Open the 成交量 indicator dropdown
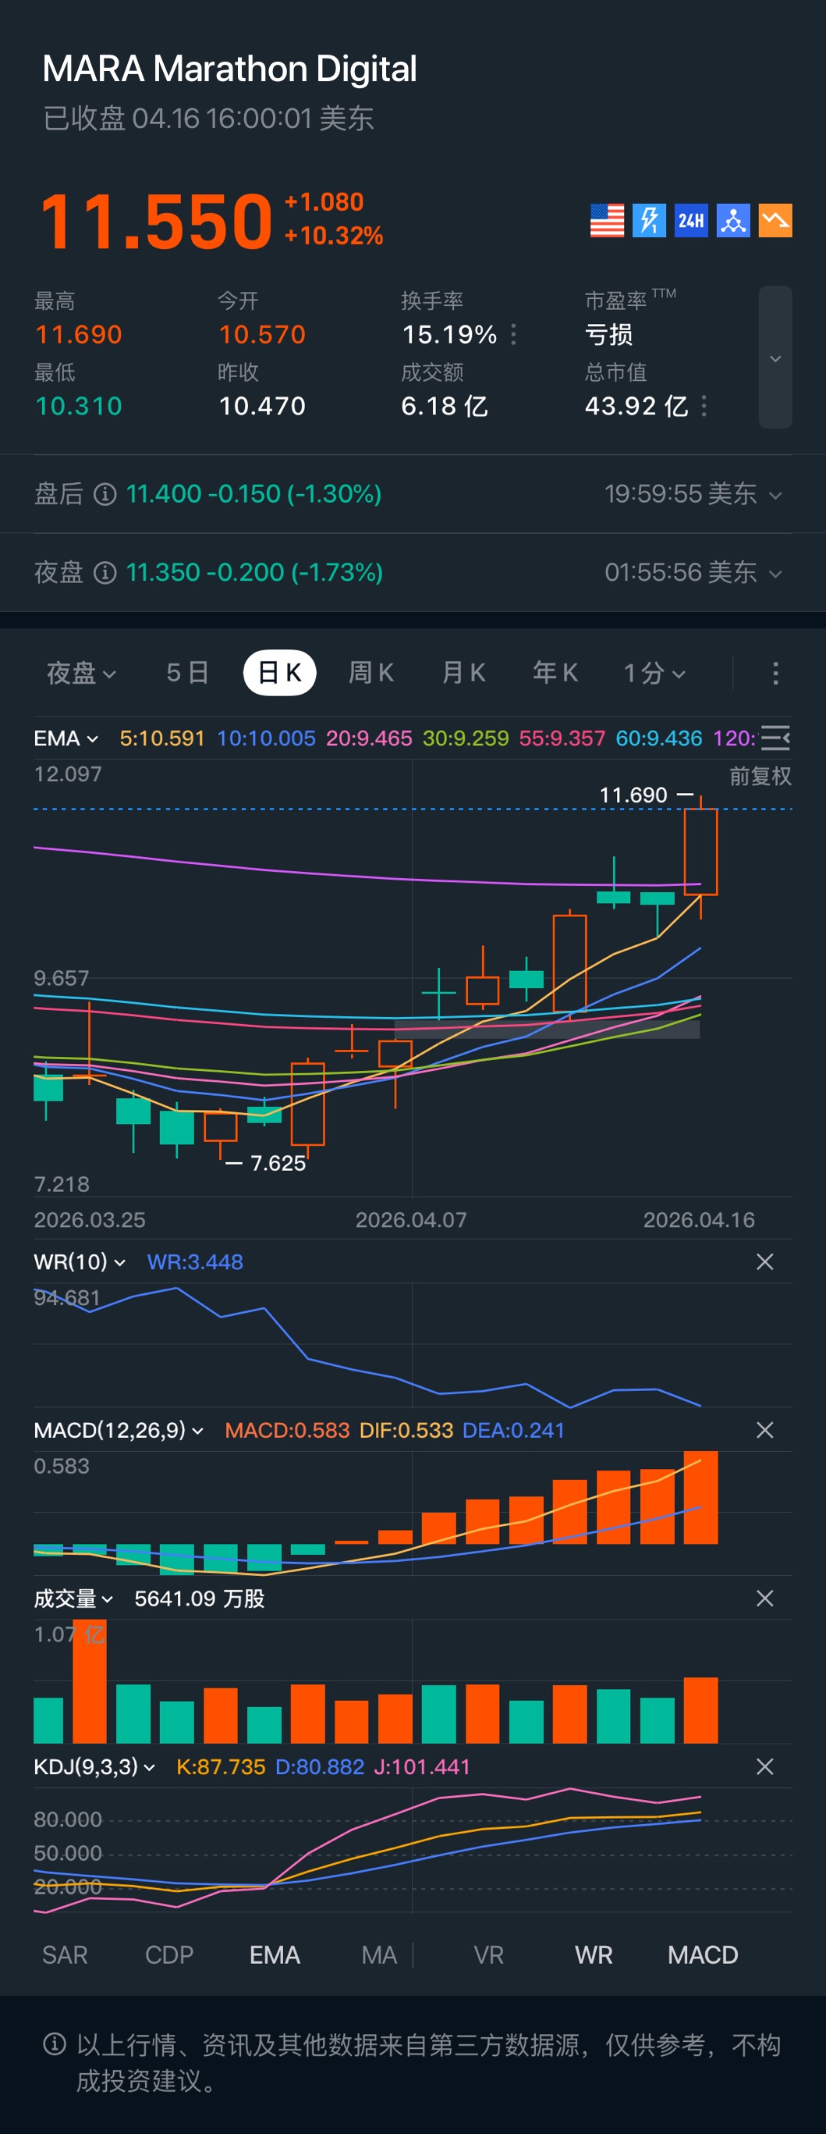 (x=73, y=1598)
